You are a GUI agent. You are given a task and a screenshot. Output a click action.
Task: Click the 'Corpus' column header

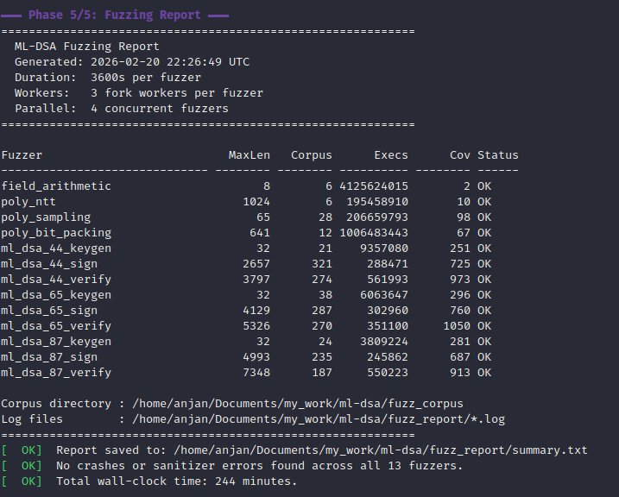point(312,155)
